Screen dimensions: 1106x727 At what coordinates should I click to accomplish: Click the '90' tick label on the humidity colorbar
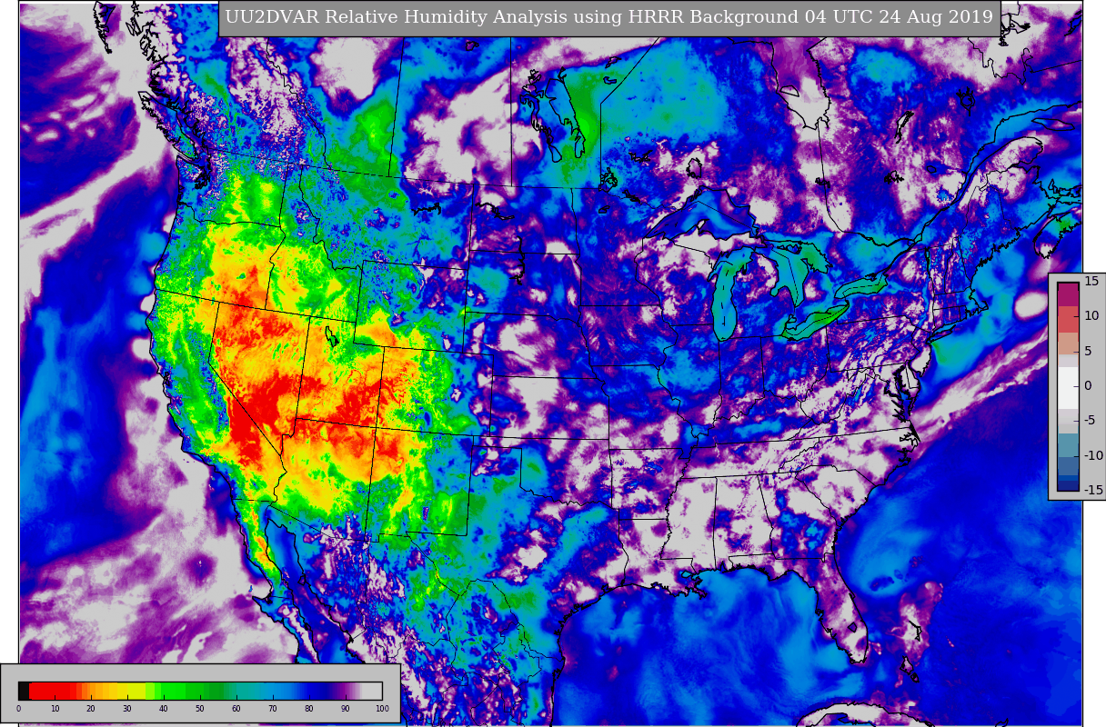pyautogui.click(x=345, y=709)
